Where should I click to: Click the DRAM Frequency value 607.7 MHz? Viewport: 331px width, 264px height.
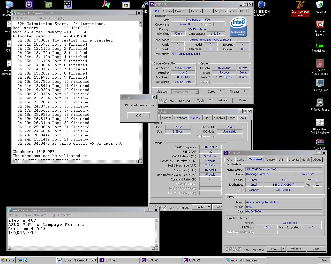pos(210,147)
